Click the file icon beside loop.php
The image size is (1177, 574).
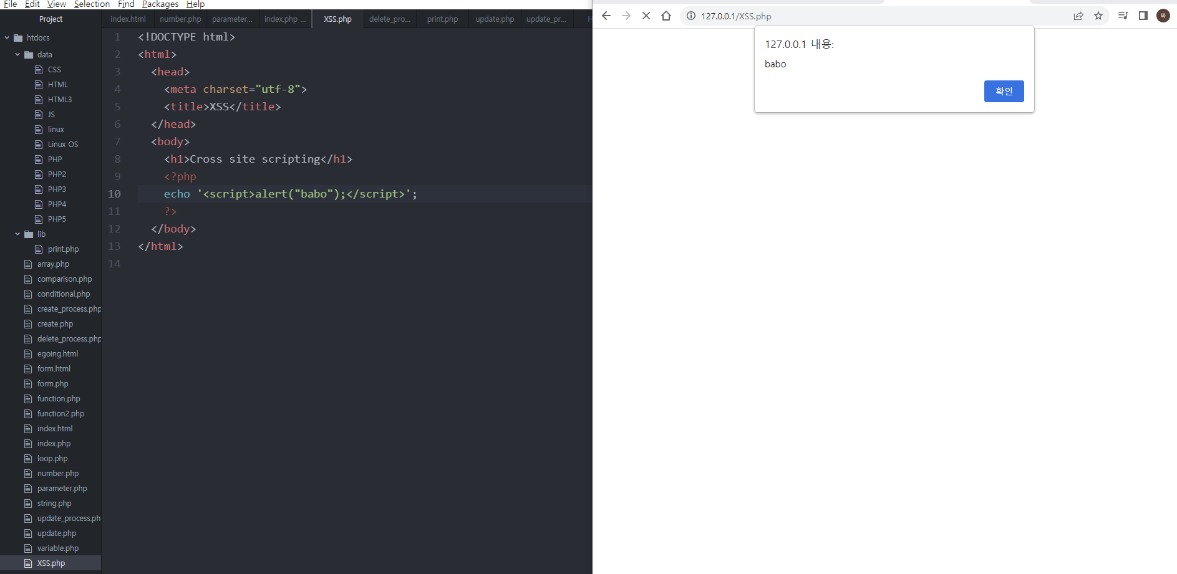point(28,459)
